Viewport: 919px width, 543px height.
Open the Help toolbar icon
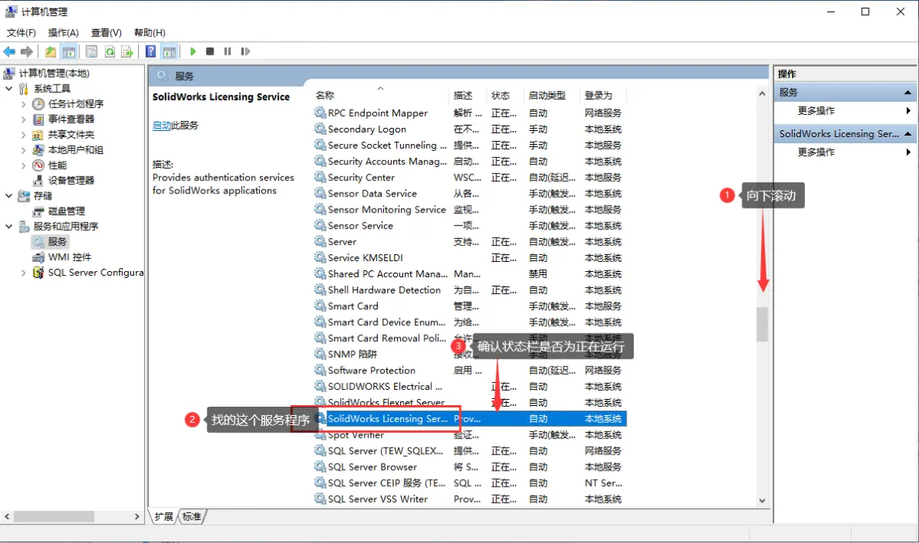pyautogui.click(x=150, y=52)
